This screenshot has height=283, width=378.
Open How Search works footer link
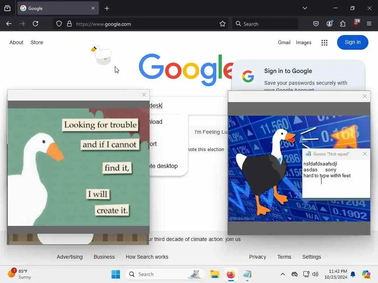click(147, 257)
